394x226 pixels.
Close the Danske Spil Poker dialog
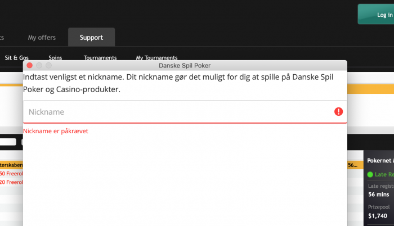click(30, 66)
